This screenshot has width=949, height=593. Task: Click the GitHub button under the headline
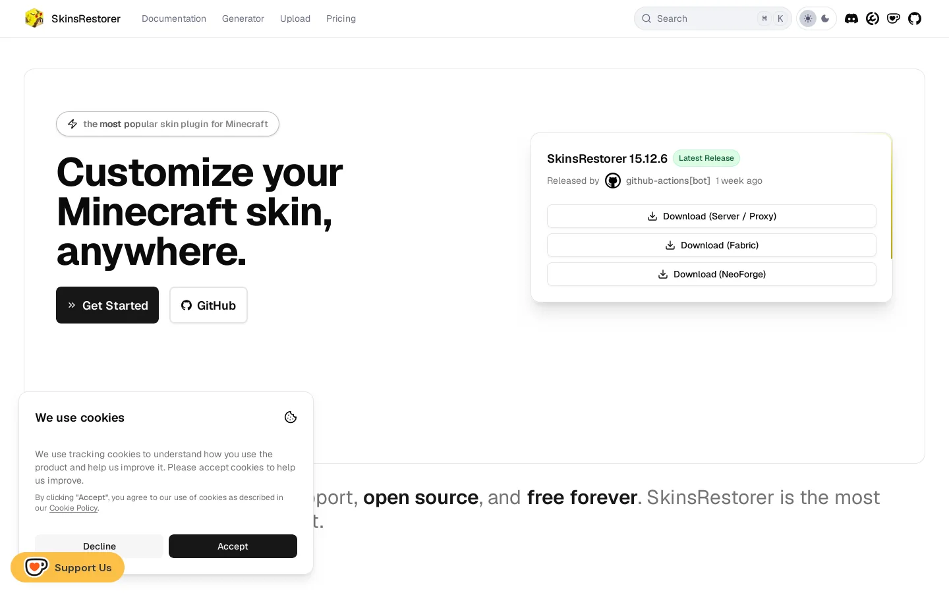point(208,305)
